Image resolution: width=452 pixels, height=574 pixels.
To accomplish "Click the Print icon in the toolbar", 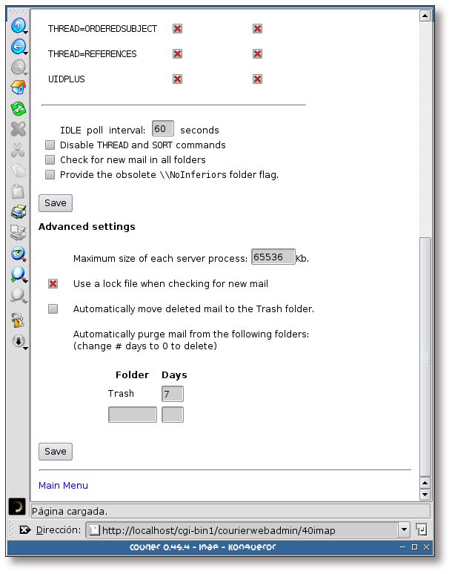I will (18, 213).
